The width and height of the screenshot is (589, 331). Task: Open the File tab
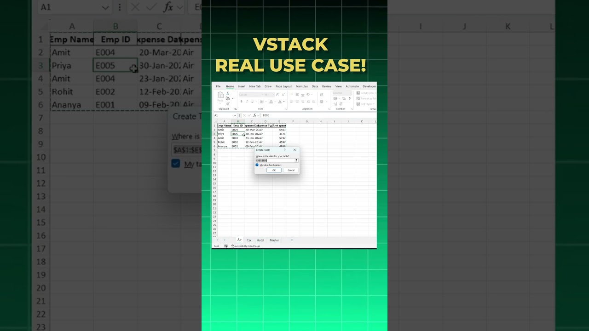(x=218, y=86)
